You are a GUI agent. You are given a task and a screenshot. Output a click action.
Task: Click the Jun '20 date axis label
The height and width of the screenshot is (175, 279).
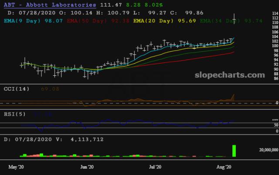[x=87, y=167]
